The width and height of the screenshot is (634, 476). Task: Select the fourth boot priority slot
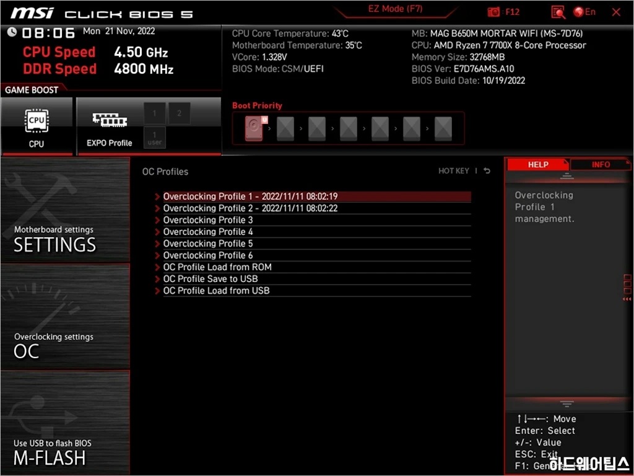(x=349, y=129)
